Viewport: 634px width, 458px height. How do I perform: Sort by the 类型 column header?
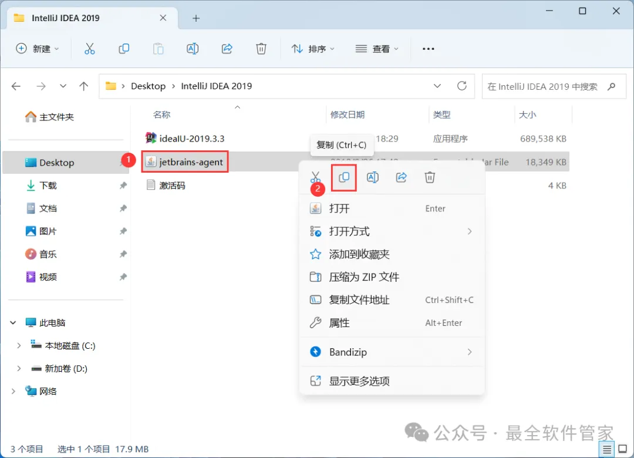click(441, 115)
